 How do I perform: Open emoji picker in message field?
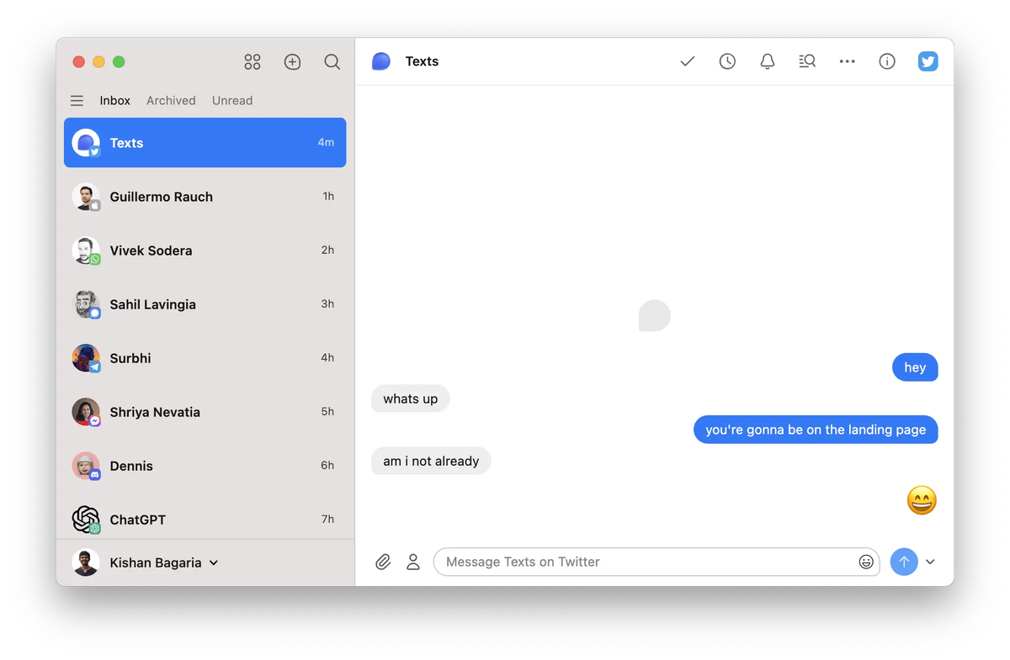click(x=866, y=562)
